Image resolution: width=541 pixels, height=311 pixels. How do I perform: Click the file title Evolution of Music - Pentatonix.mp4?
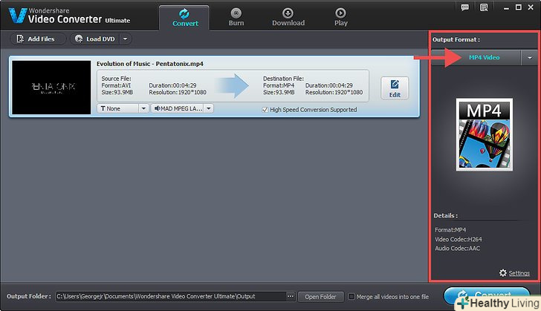click(x=150, y=64)
